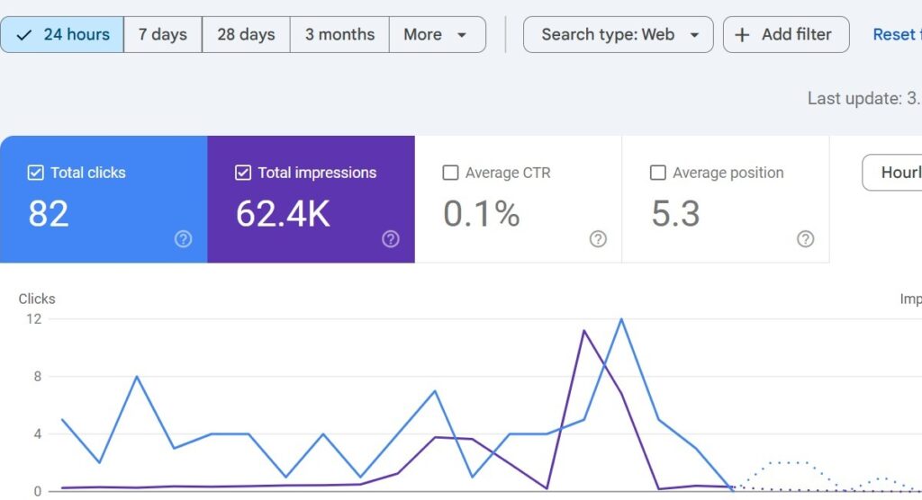Select the 24 hours date range

[x=63, y=35]
